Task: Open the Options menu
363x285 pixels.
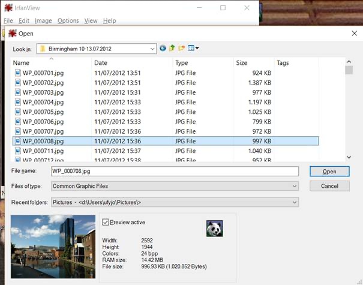Action: pos(68,21)
